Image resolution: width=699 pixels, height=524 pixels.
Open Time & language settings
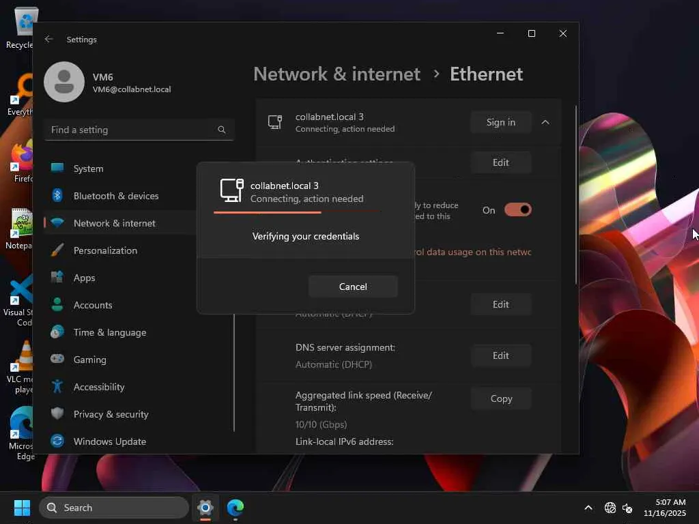coord(138,332)
